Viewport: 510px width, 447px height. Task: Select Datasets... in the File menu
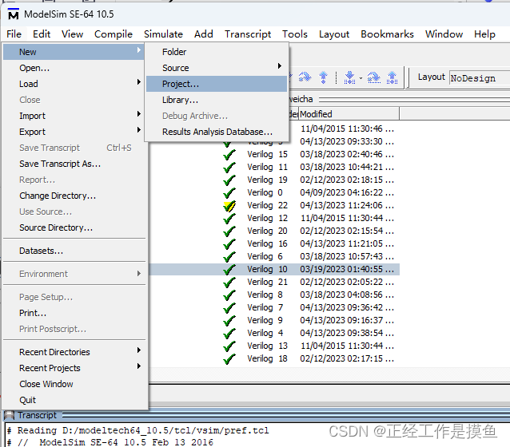click(74, 251)
